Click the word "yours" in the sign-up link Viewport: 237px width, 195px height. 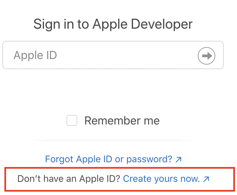pyautogui.click(x=163, y=179)
